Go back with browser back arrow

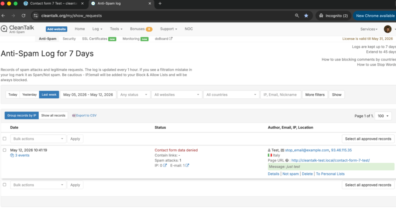tap(3, 15)
